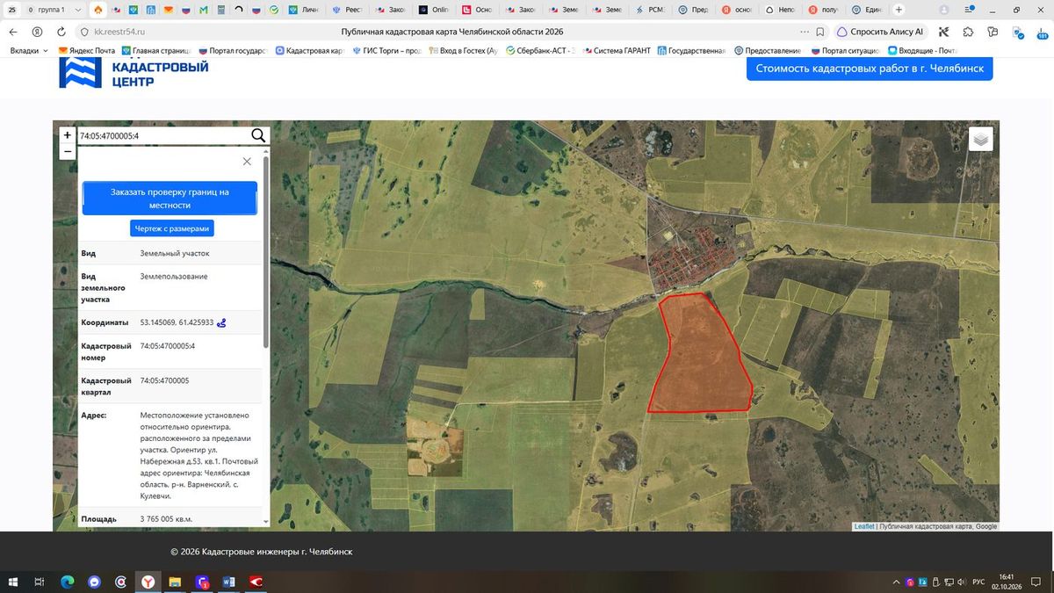Open the route icon next to the coordinates
The image size is (1054, 593).
222,322
